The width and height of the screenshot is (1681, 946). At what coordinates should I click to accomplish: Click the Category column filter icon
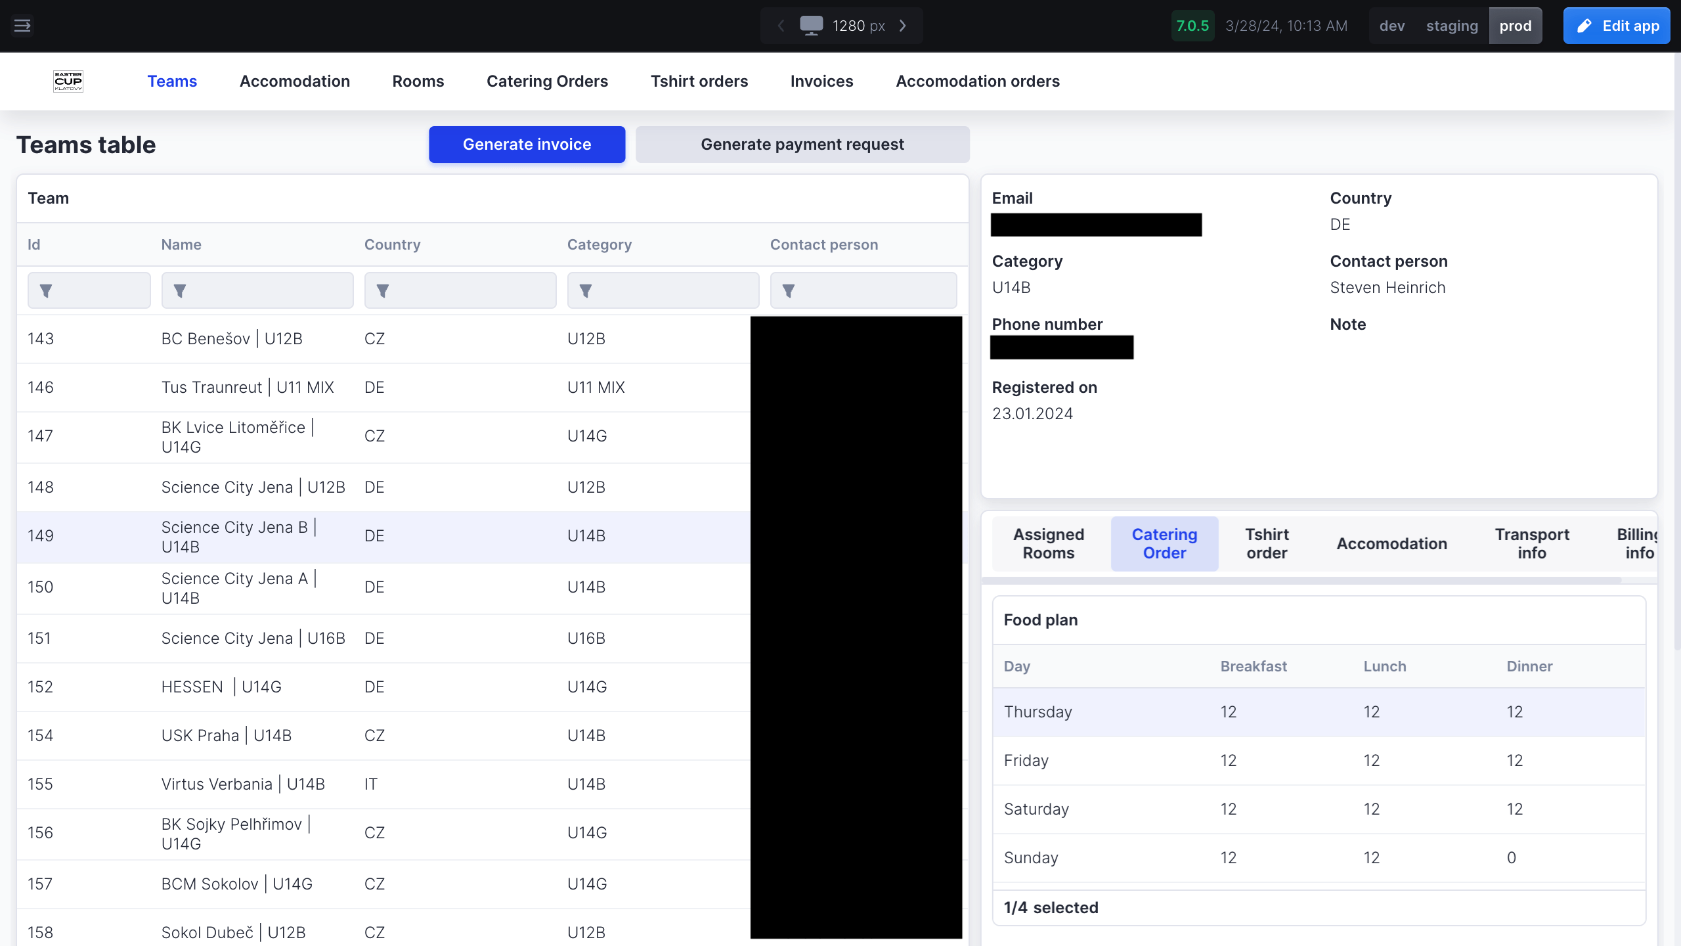click(x=586, y=290)
